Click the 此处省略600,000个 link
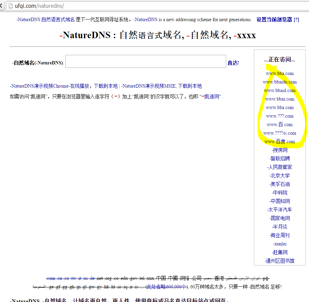The width and height of the screenshot is (309, 302). [167, 287]
